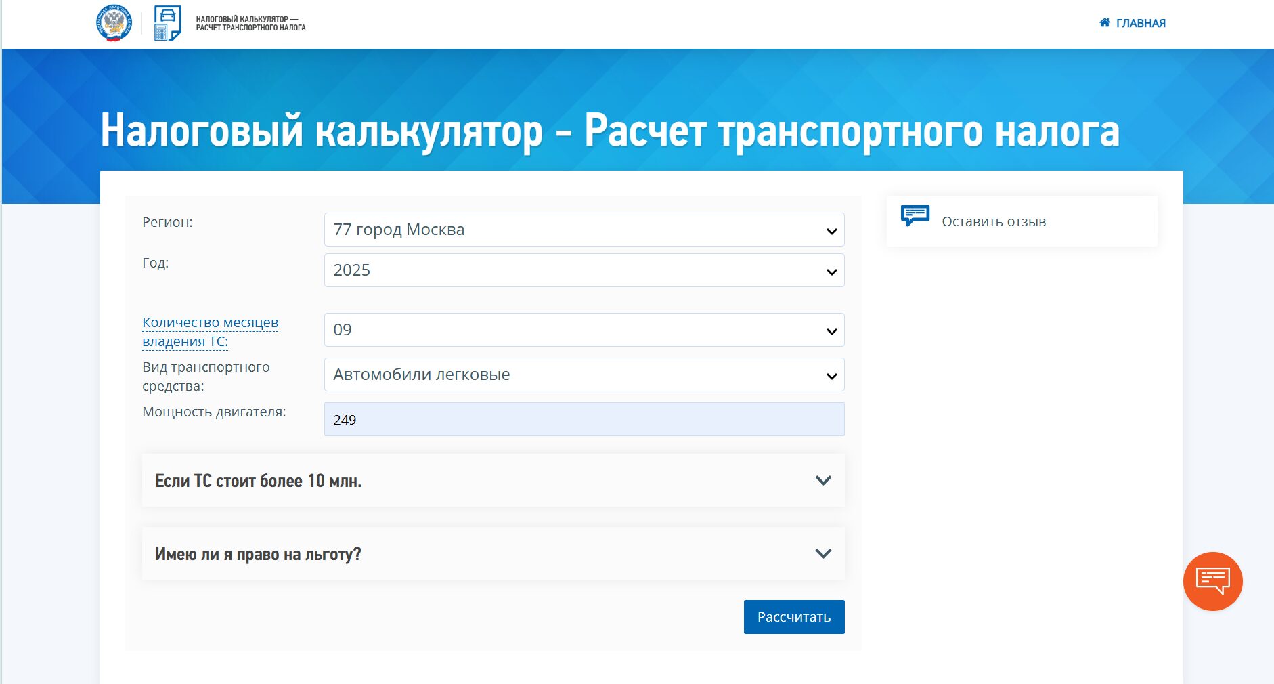Click the home icon next to ГЛАВНАЯ
The height and width of the screenshot is (684, 1274).
pos(1105,22)
